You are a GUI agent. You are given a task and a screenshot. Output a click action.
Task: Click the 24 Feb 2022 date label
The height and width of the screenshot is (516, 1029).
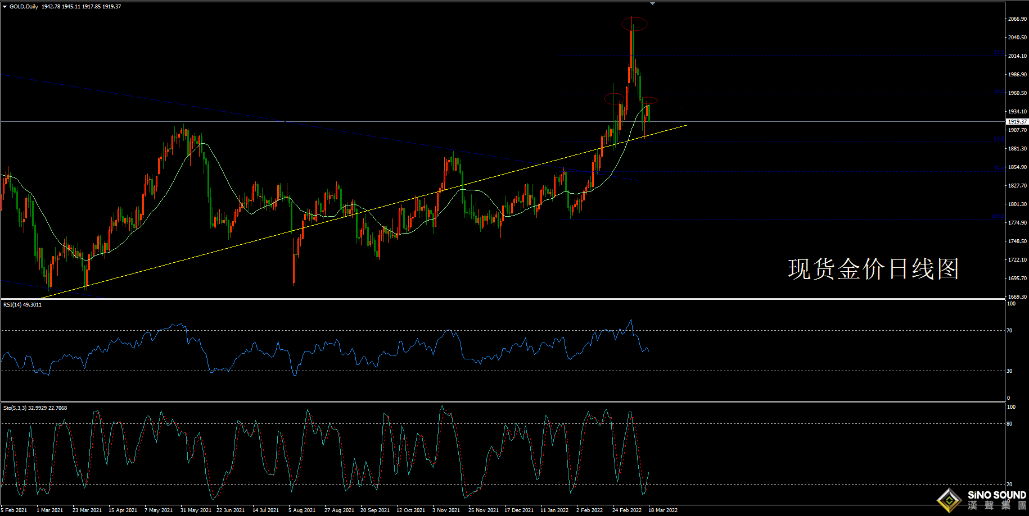click(x=627, y=510)
